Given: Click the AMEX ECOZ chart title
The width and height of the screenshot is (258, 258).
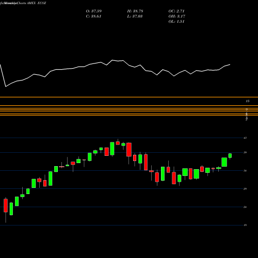Looking at the screenshot, I should [37, 3].
